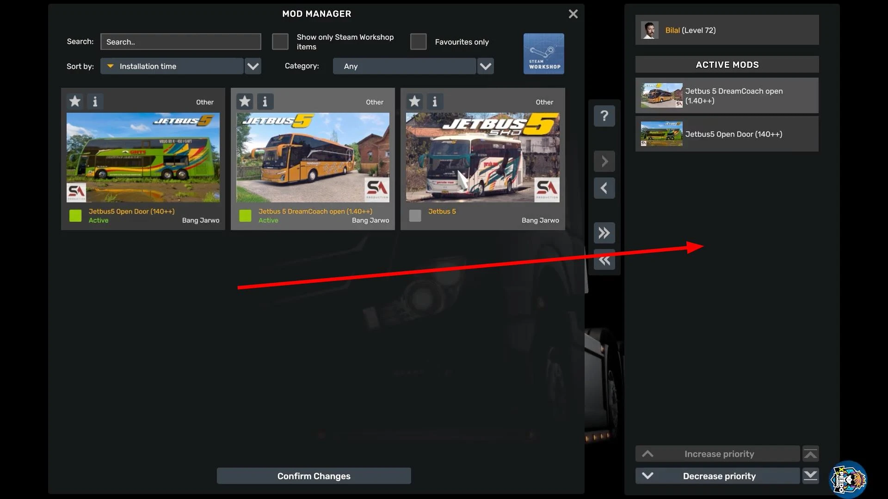
Task: Open info for Jetbus 5 DreamCoach mod
Action: [265, 101]
